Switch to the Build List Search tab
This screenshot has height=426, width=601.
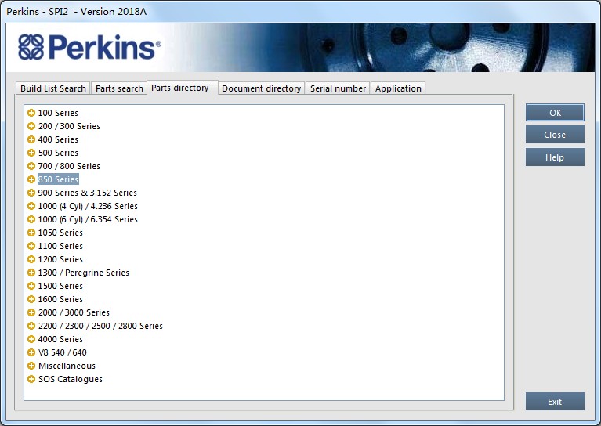tap(53, 88)
